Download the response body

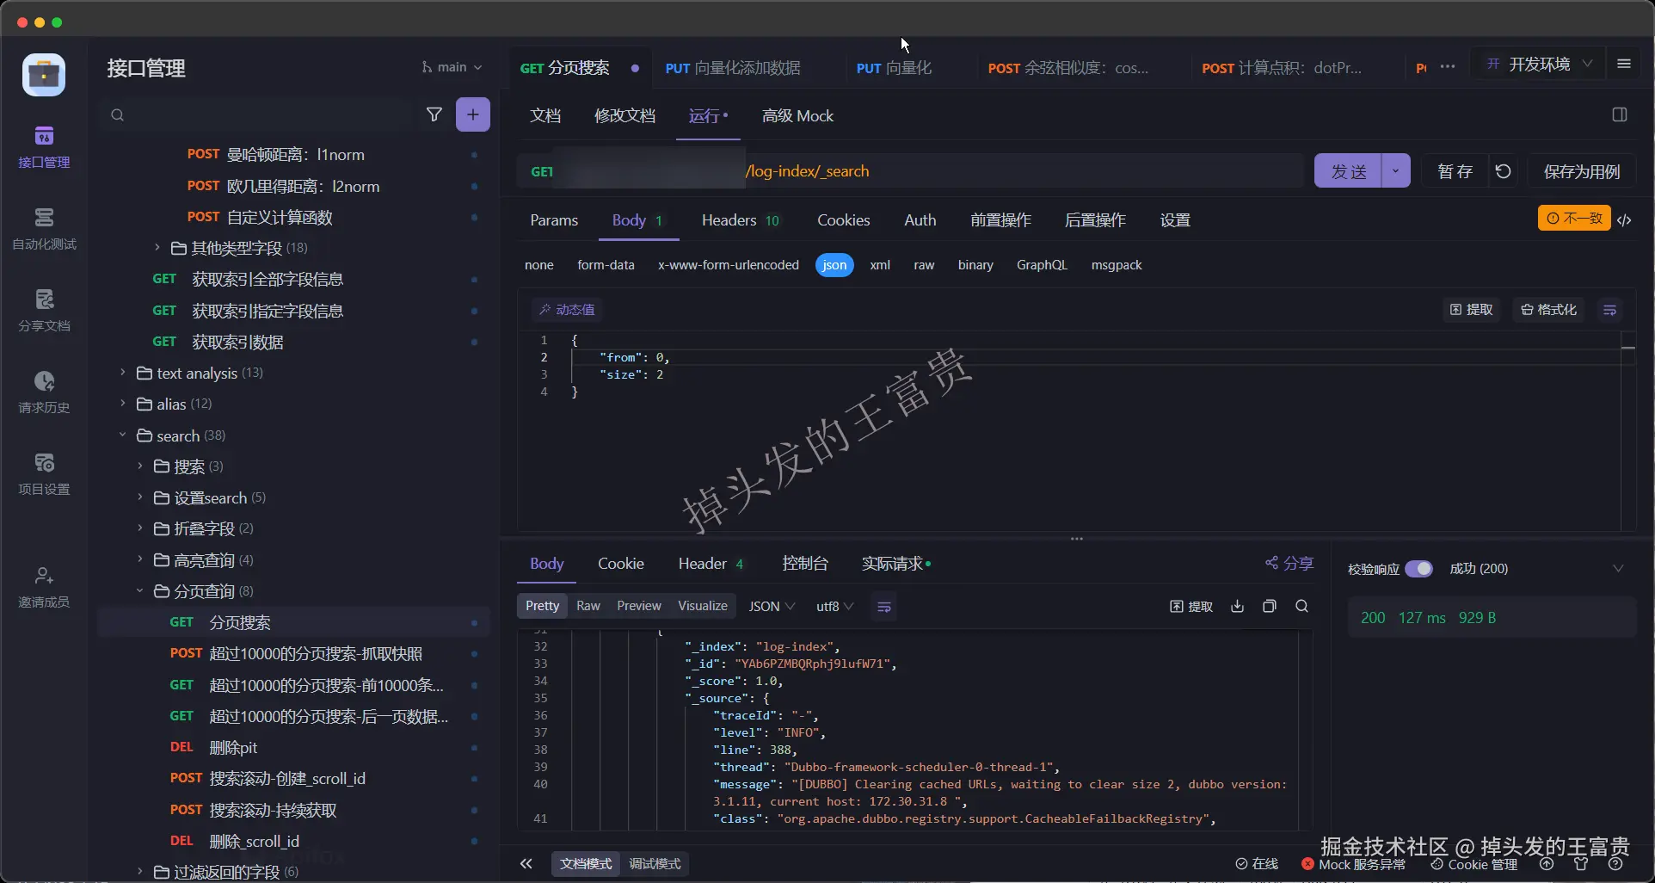click(x=1237, y=606)
